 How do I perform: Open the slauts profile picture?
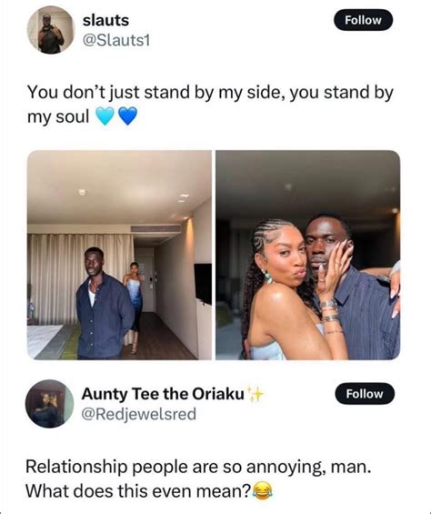point(51,30)
